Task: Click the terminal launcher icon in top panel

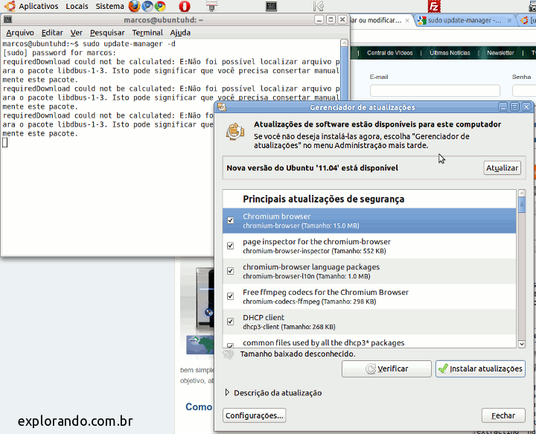Action: pos(271,6)
